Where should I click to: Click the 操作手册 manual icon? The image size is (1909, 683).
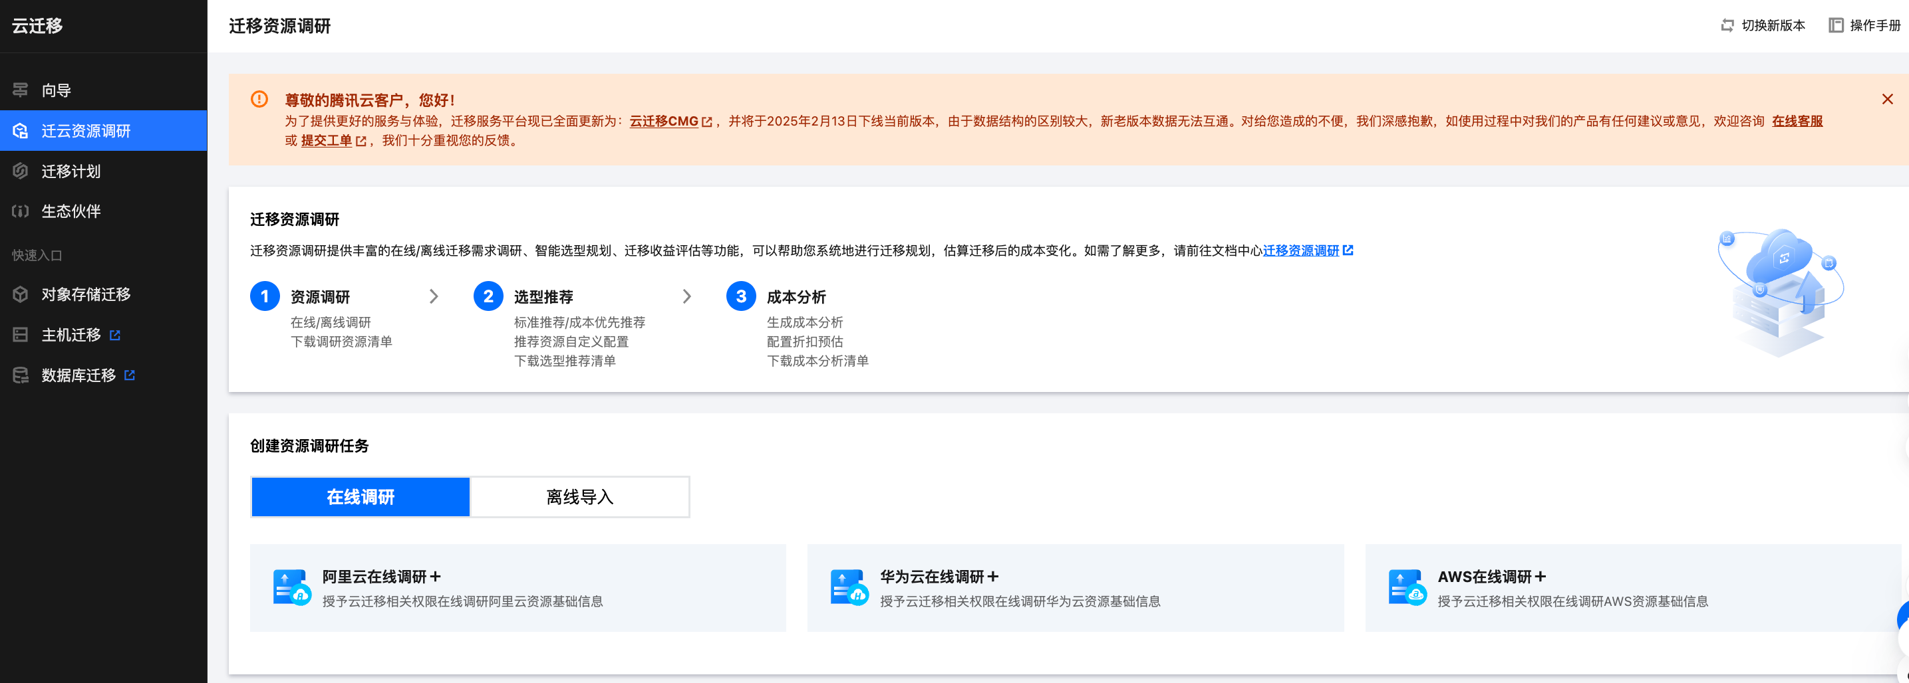pyautogui.click(x=1836, y=25)
